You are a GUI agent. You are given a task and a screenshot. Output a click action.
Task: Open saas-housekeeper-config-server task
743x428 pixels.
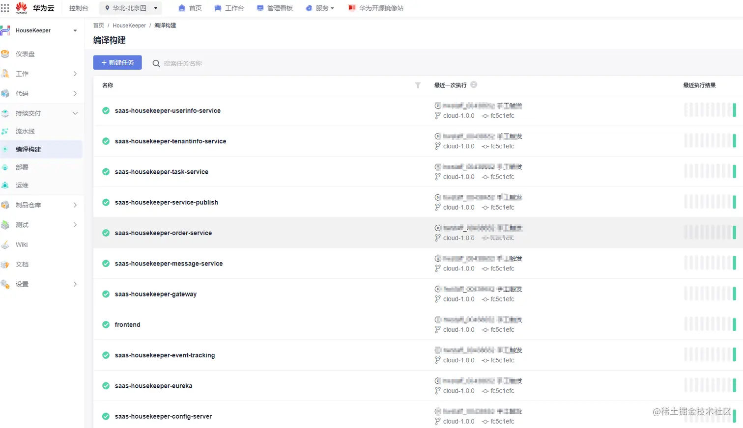[164, 416]
